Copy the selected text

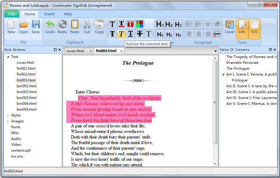click(99, 27)
